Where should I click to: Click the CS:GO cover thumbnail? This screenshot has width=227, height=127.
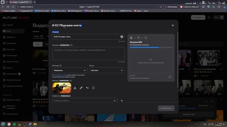pos(62,88)
